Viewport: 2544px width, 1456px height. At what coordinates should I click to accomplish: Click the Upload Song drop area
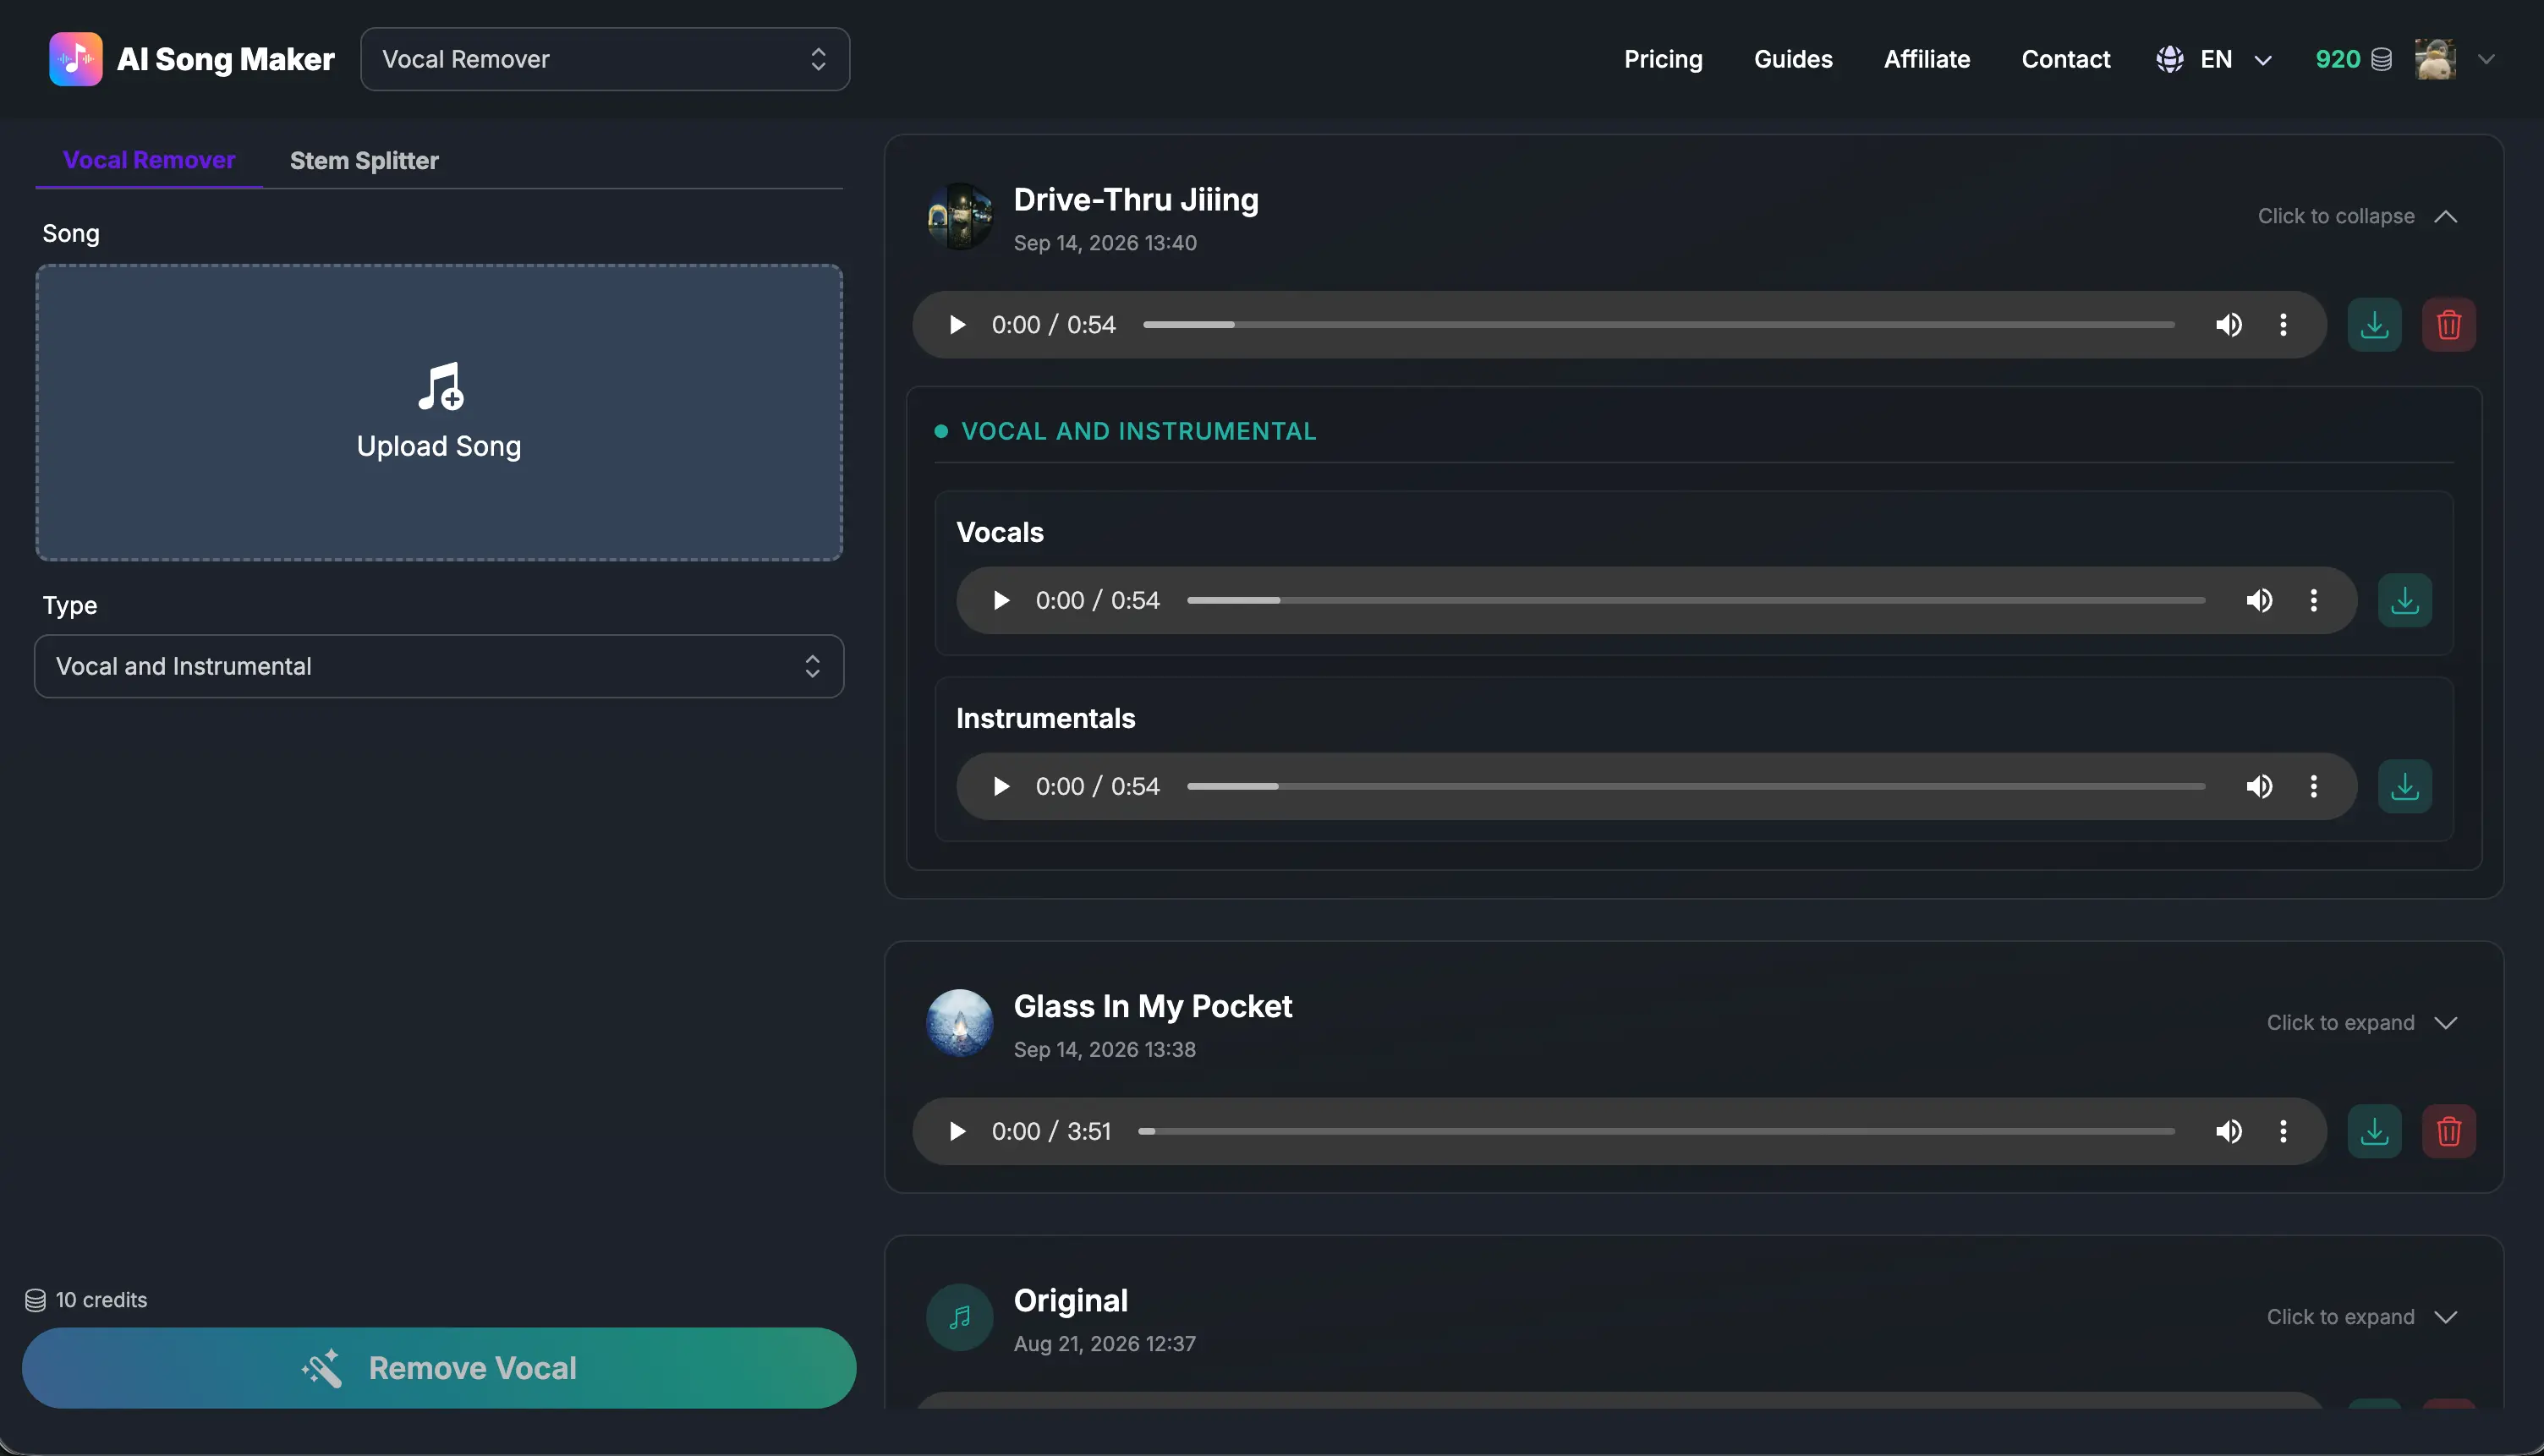(x=439, y=413)
